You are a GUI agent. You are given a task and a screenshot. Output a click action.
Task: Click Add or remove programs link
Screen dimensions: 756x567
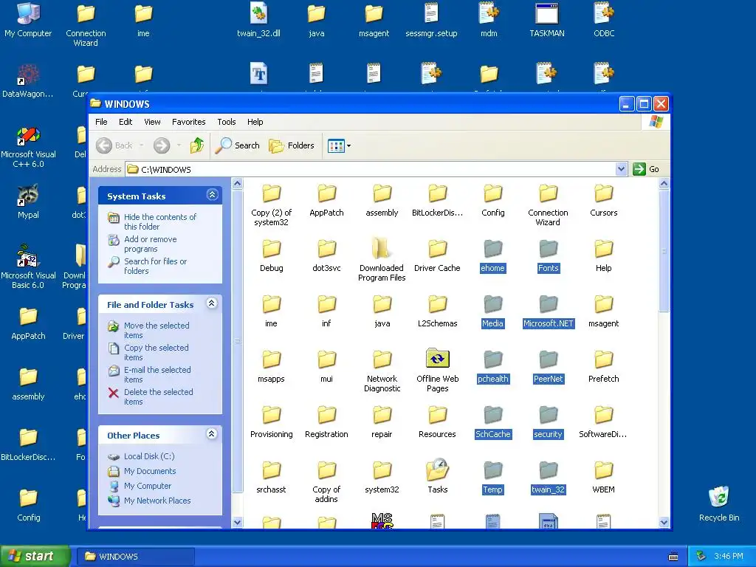pos(151,244)
